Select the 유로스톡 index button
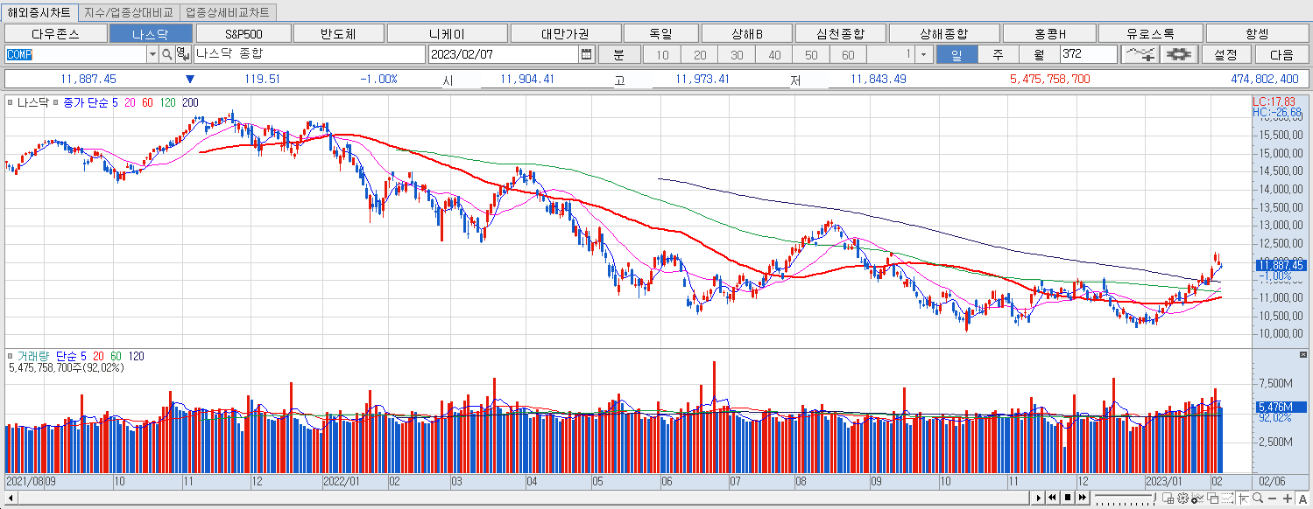 pyautogui.click(x=1150, y=33)
